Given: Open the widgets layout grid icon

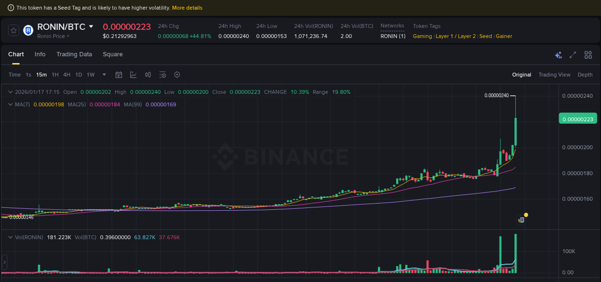Looking at the screenshot, I should coord(588,55).
